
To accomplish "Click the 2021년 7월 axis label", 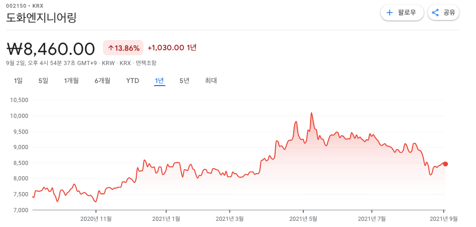I will (372, 218).
